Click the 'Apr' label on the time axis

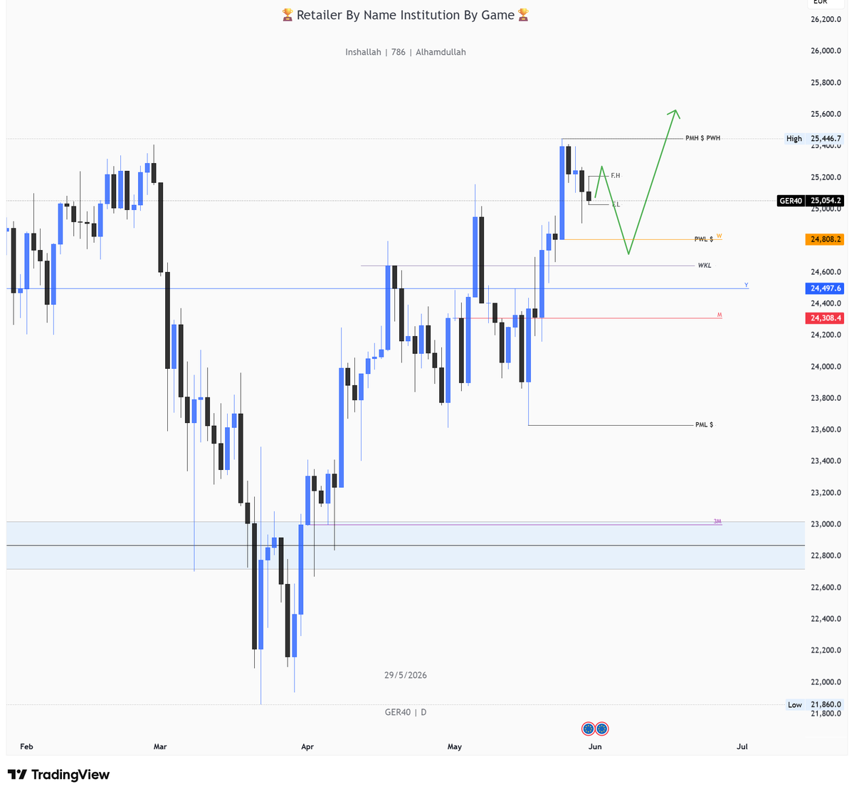307,746
